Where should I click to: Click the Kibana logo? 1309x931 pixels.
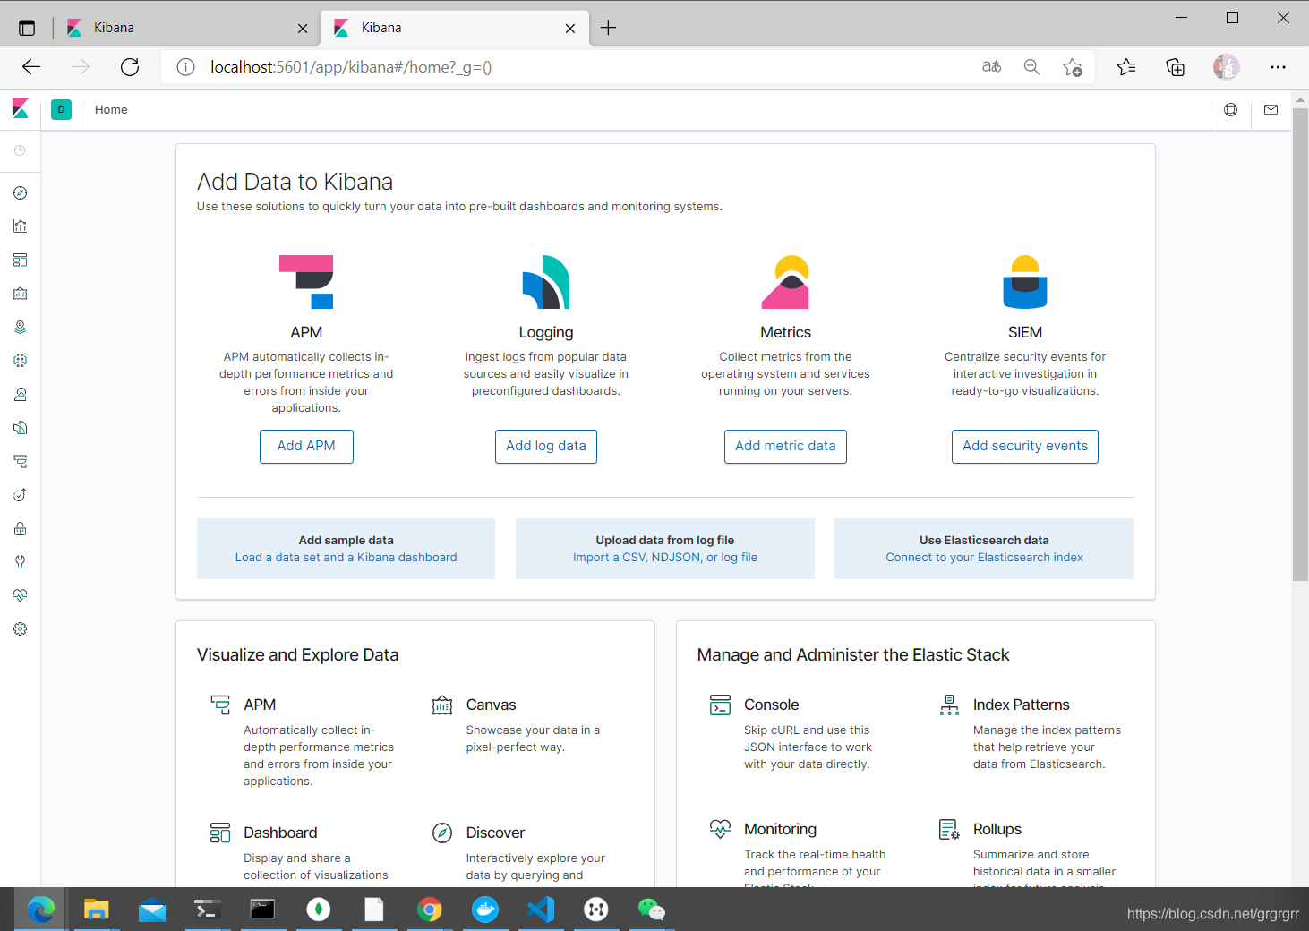pyautogui.click(x=20, y=109)
